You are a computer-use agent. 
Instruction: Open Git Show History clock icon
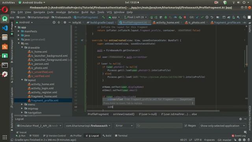coord(207,17)
